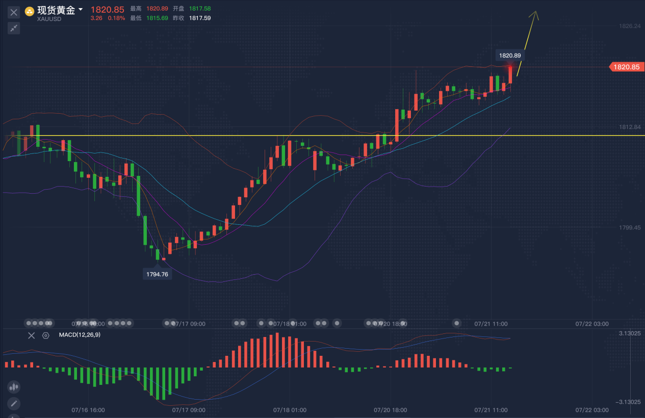Click the 1812.84 price axis label
This screenshot has height=418, width=645.
point(629,126)
